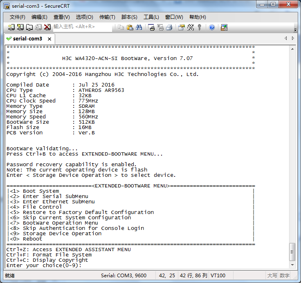Click the Disconnect red X icon
This screenshot has width=301, height=283.
47,27
